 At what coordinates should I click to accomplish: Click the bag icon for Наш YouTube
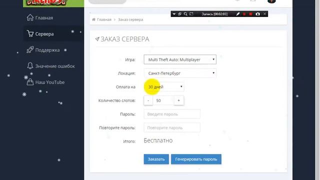point(30,82)
